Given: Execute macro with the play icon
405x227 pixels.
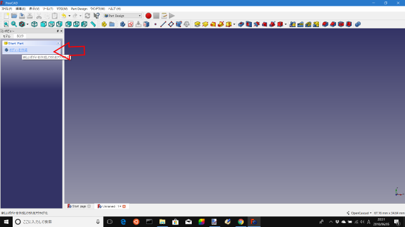Looking at the screenshot, I should [x=171, y=16].
